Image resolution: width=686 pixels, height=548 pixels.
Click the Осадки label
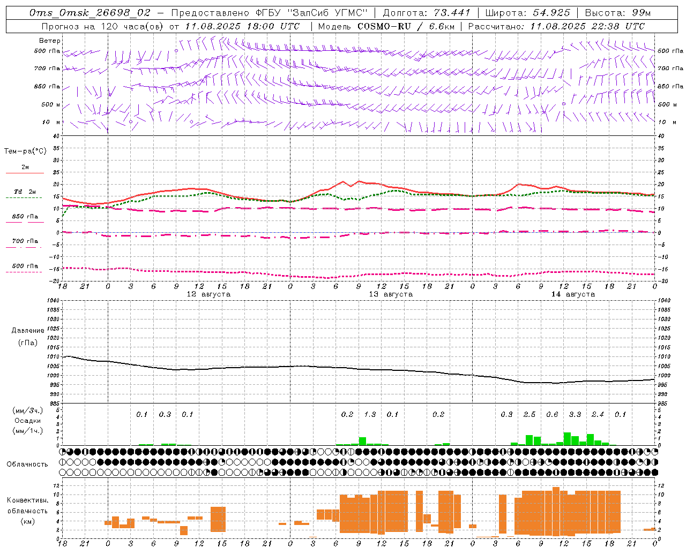coord(28,421)
